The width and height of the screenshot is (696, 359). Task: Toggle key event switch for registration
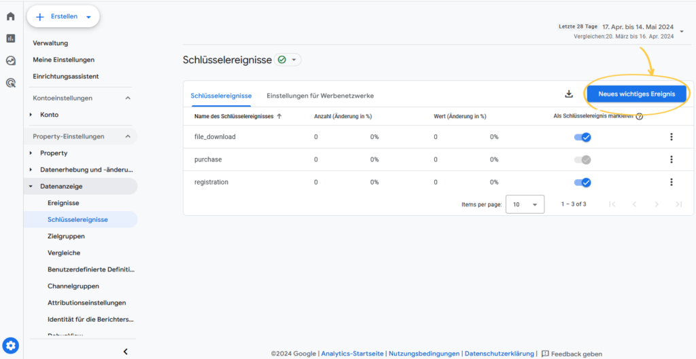click(x=582, y=182)
